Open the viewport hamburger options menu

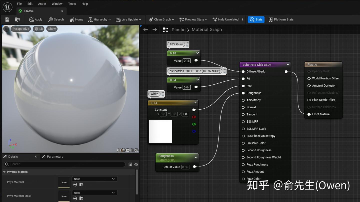click(6, 29)
